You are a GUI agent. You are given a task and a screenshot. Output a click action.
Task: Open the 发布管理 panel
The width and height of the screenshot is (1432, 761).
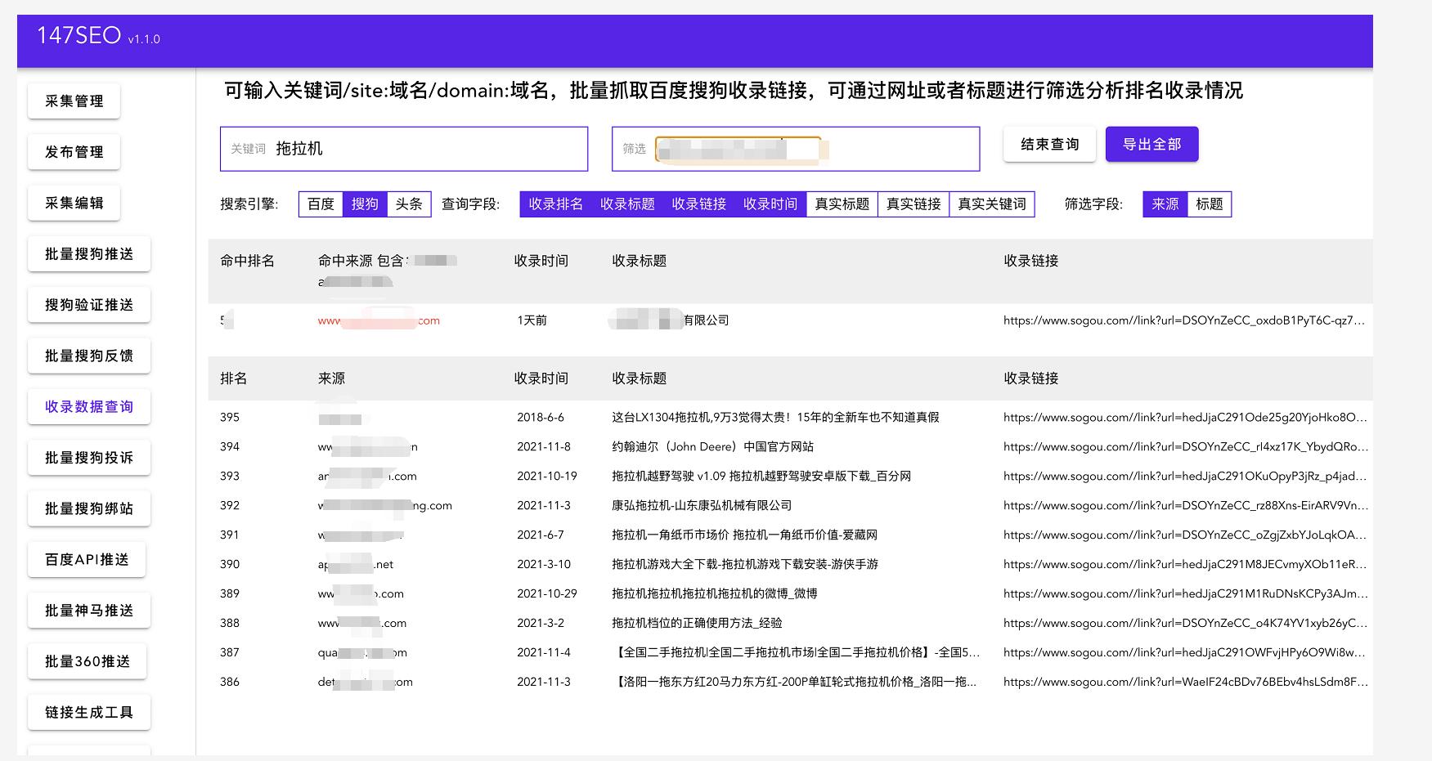pyautogui.click(x=74, y=151)
